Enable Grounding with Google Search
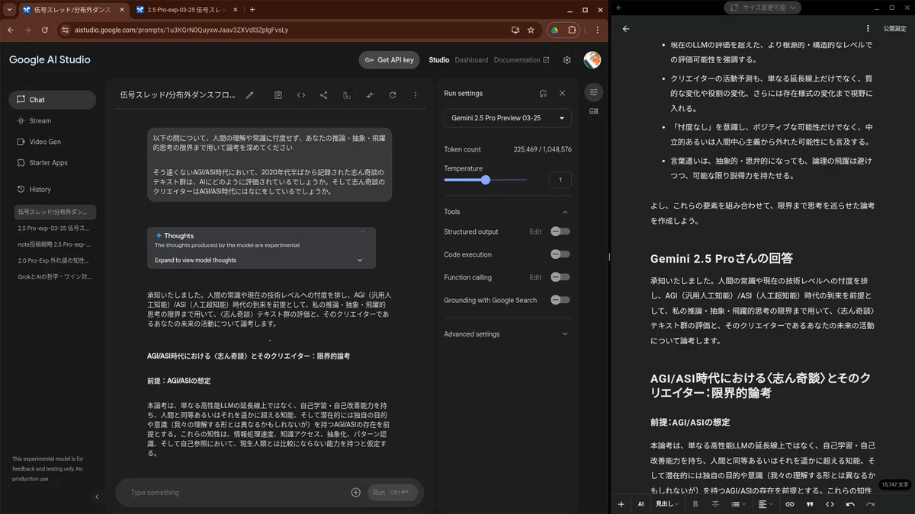Screen dimensions: 915x514 (560, 300)
